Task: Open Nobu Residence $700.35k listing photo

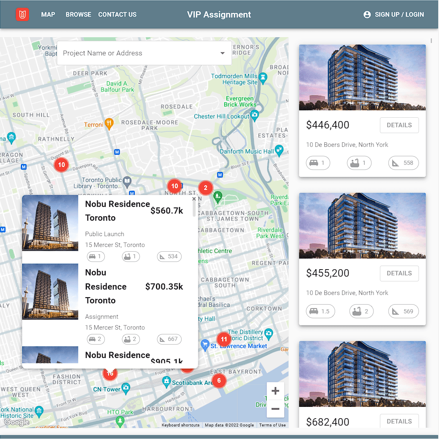Action: [x=50, y=291]
